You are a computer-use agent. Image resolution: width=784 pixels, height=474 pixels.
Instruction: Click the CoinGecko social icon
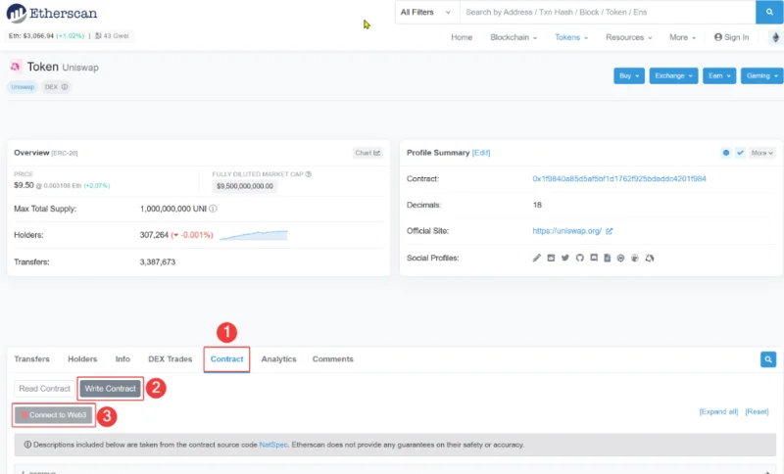[635, 259]
